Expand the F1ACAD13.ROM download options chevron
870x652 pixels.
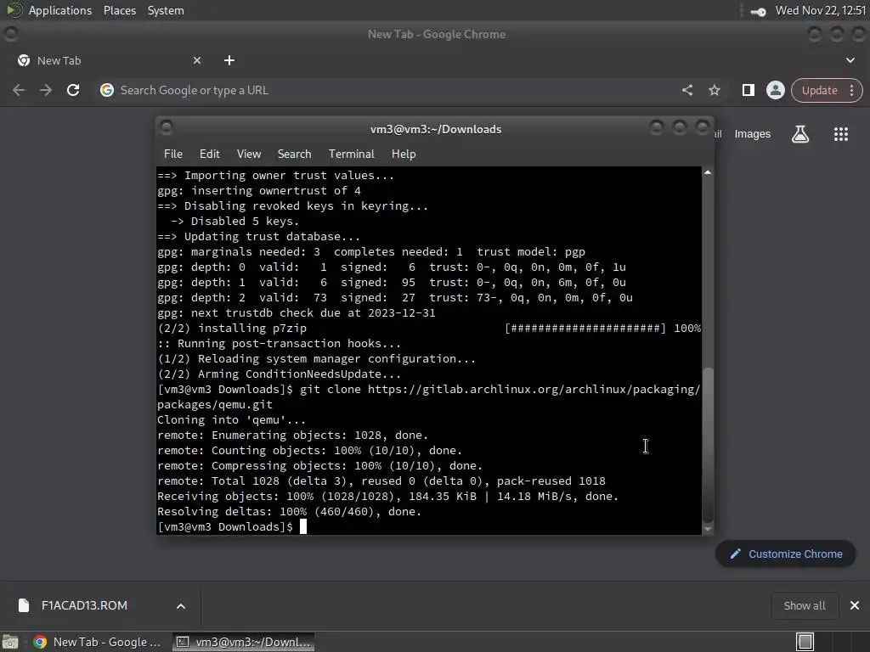coord(181,606)
